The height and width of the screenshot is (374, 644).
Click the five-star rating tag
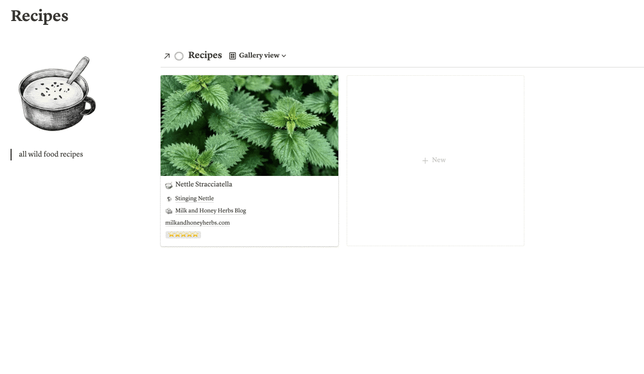pyautogui.click(x=183, y=235)
